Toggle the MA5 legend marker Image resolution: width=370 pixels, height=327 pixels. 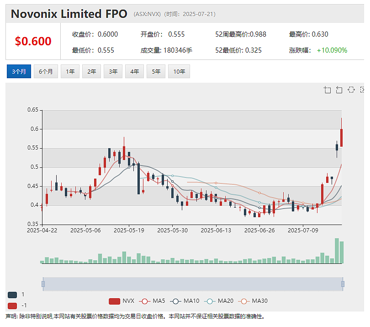point(145,301)
